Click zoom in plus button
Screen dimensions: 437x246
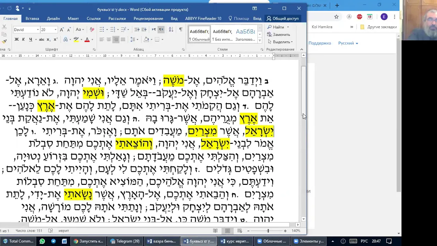point(285,231)
